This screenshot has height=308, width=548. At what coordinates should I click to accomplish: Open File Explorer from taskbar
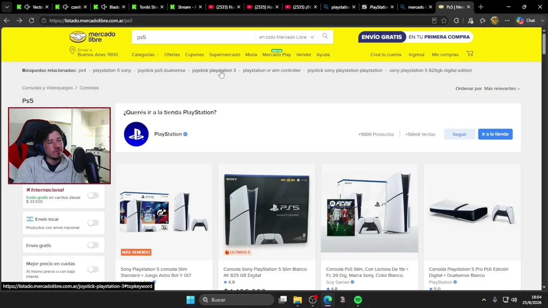(x=298, y=300)
